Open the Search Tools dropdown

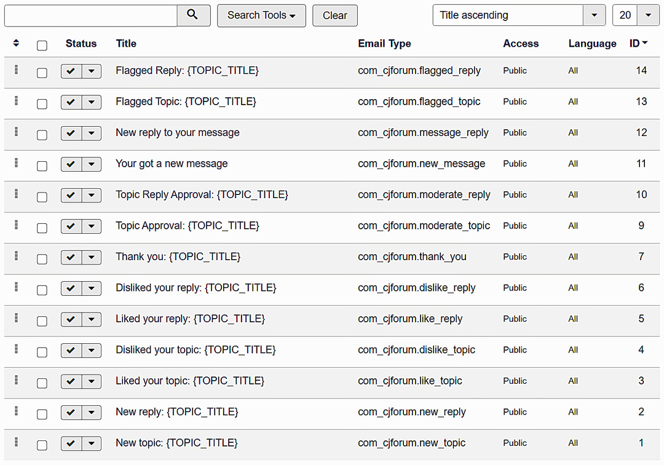click(261, 15)
